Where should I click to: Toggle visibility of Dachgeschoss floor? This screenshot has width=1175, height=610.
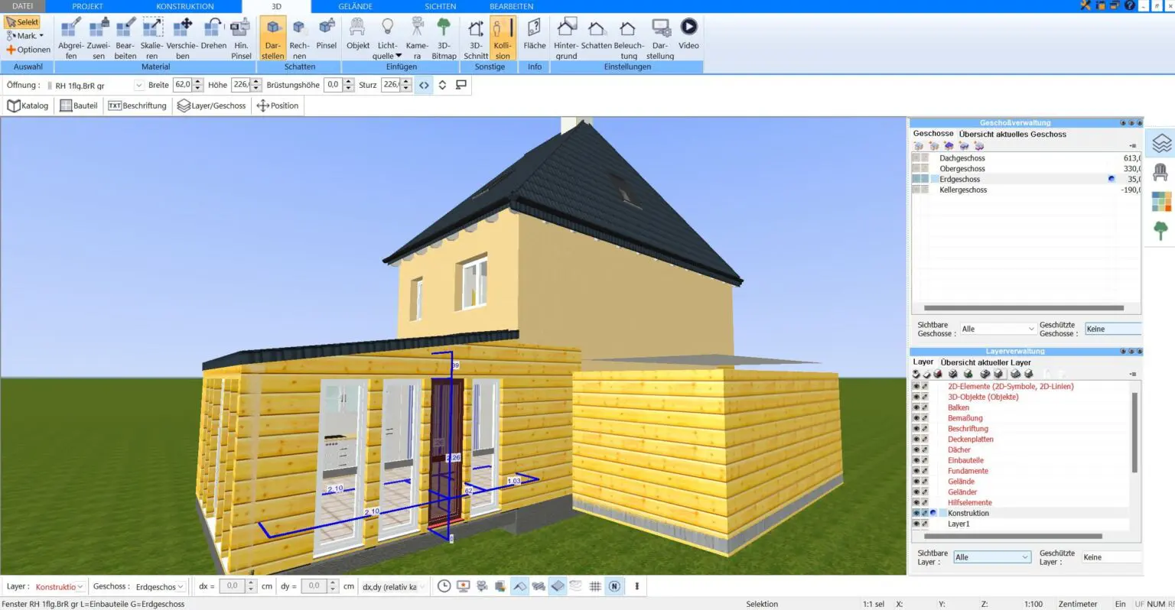coord(916,158)
